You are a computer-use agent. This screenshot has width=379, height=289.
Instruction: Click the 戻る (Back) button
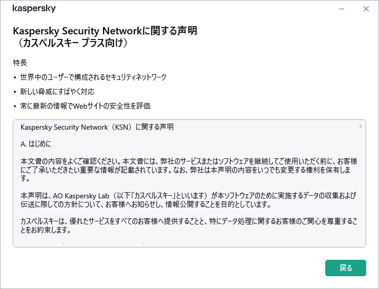click(x=346, y=267)
